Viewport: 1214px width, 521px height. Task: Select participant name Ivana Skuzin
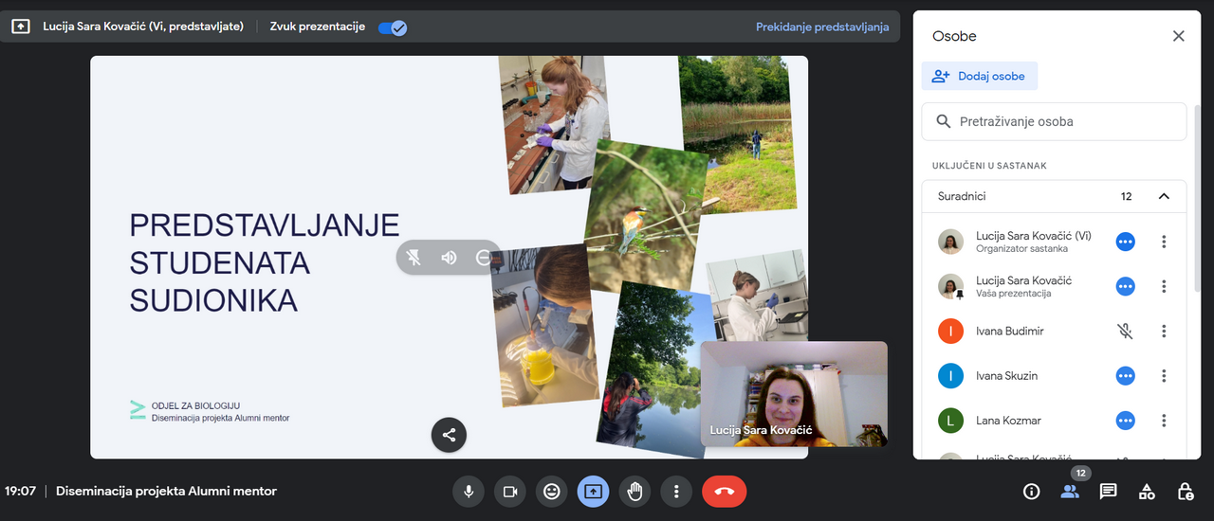(x=1006, y=376)
